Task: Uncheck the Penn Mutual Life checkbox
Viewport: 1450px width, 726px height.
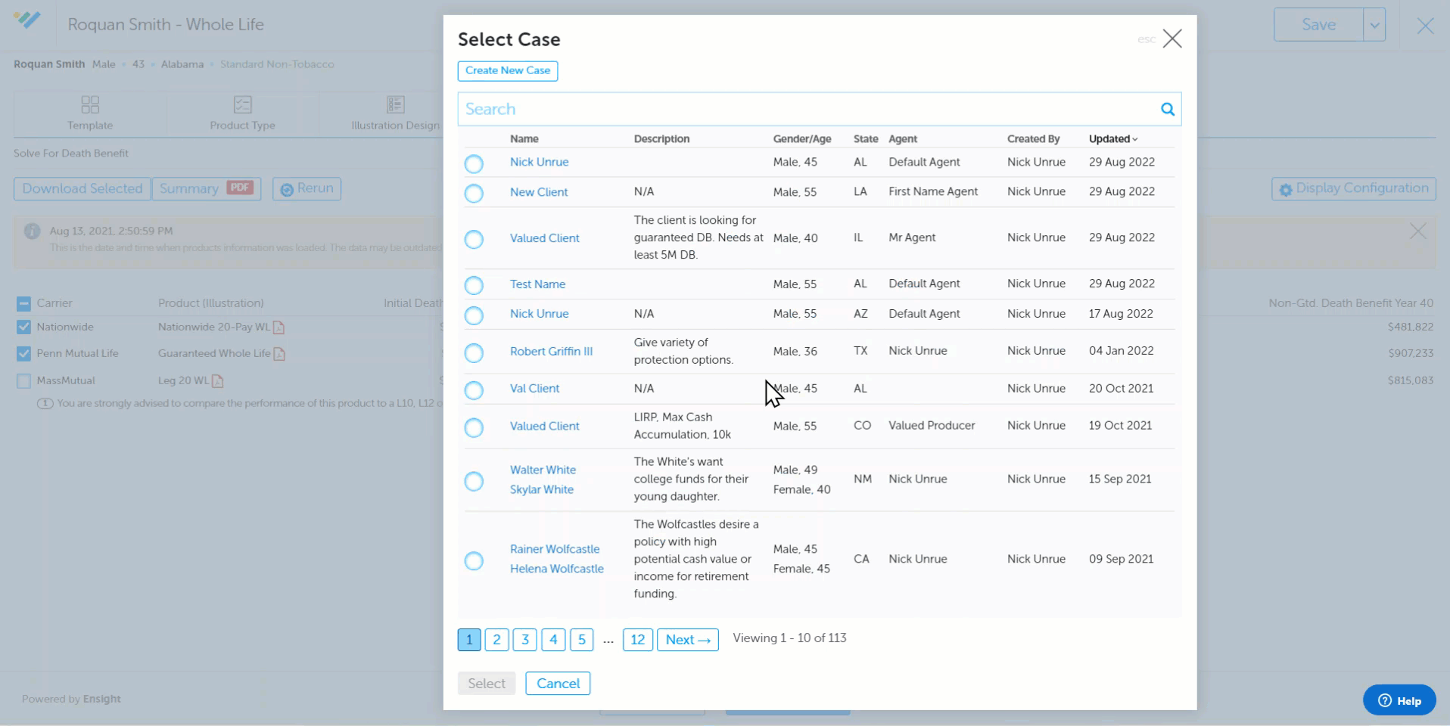Action: [23, 353]
